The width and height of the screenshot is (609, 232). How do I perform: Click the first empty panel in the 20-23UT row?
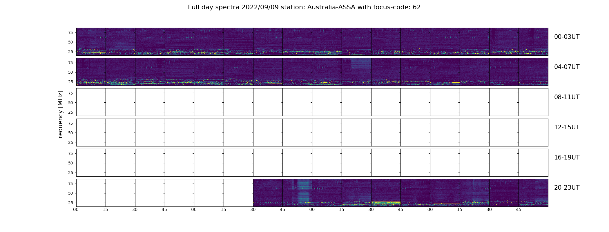point(91,193)
